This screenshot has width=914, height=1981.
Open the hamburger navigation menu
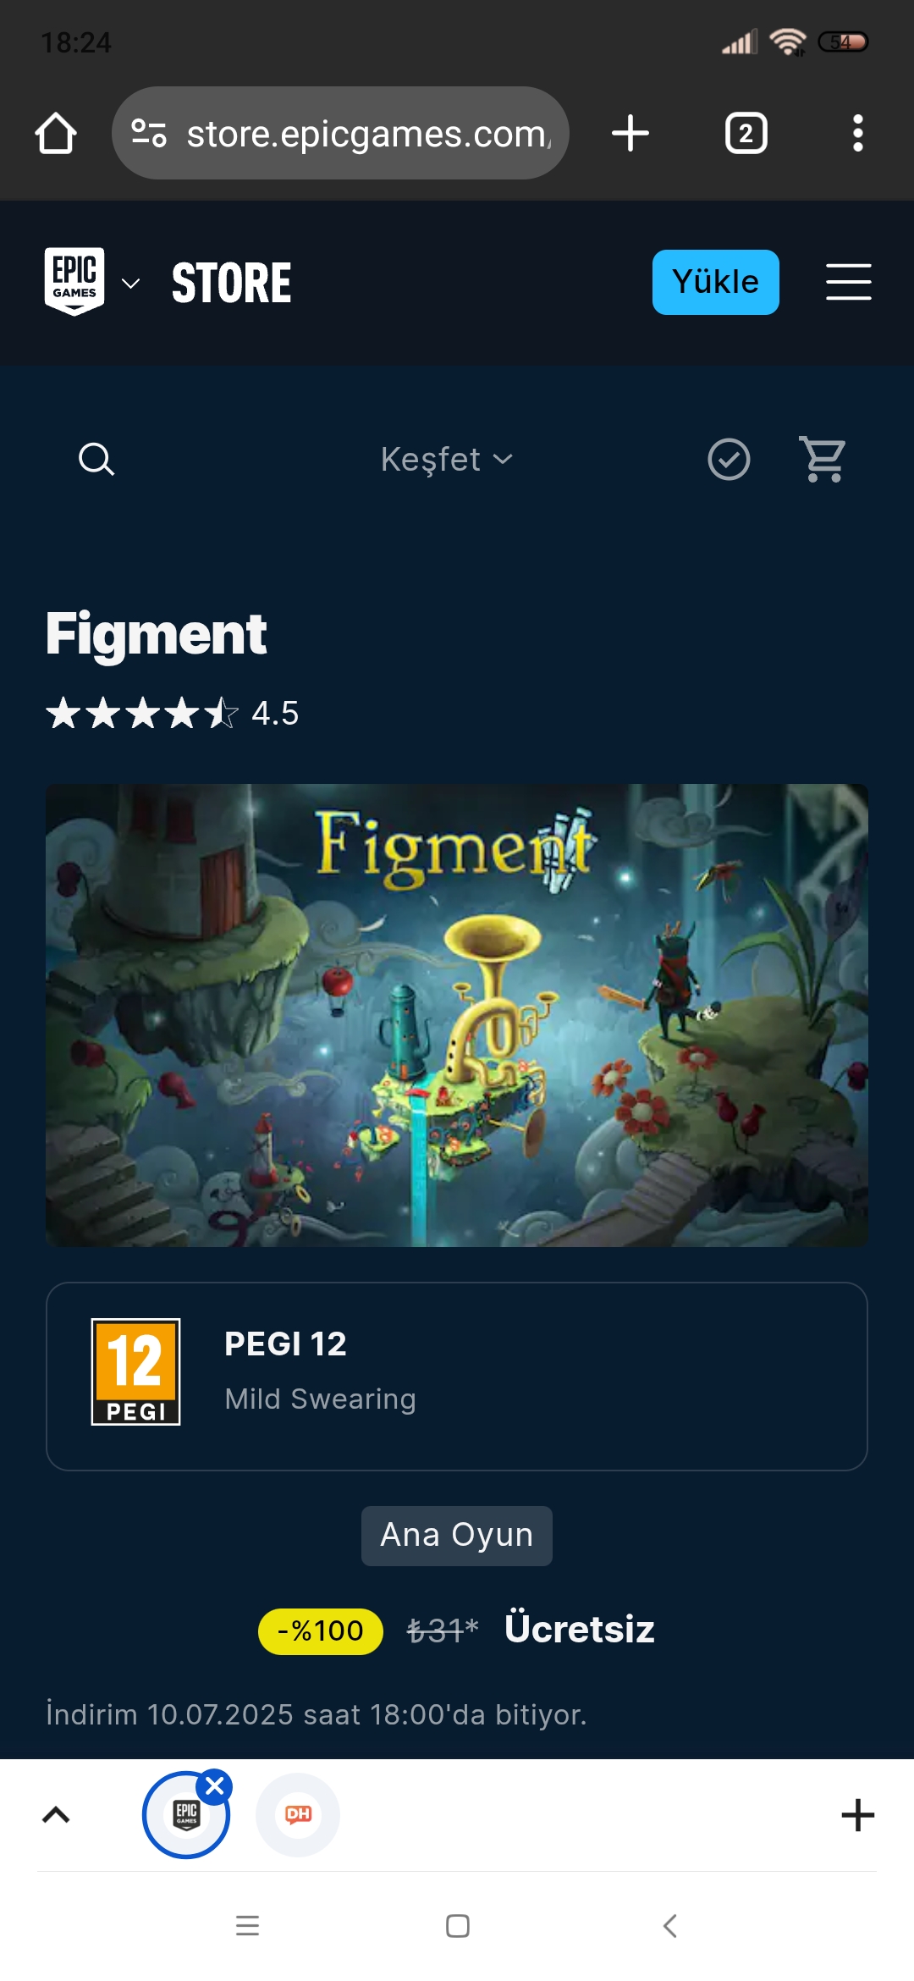point(849,282)
